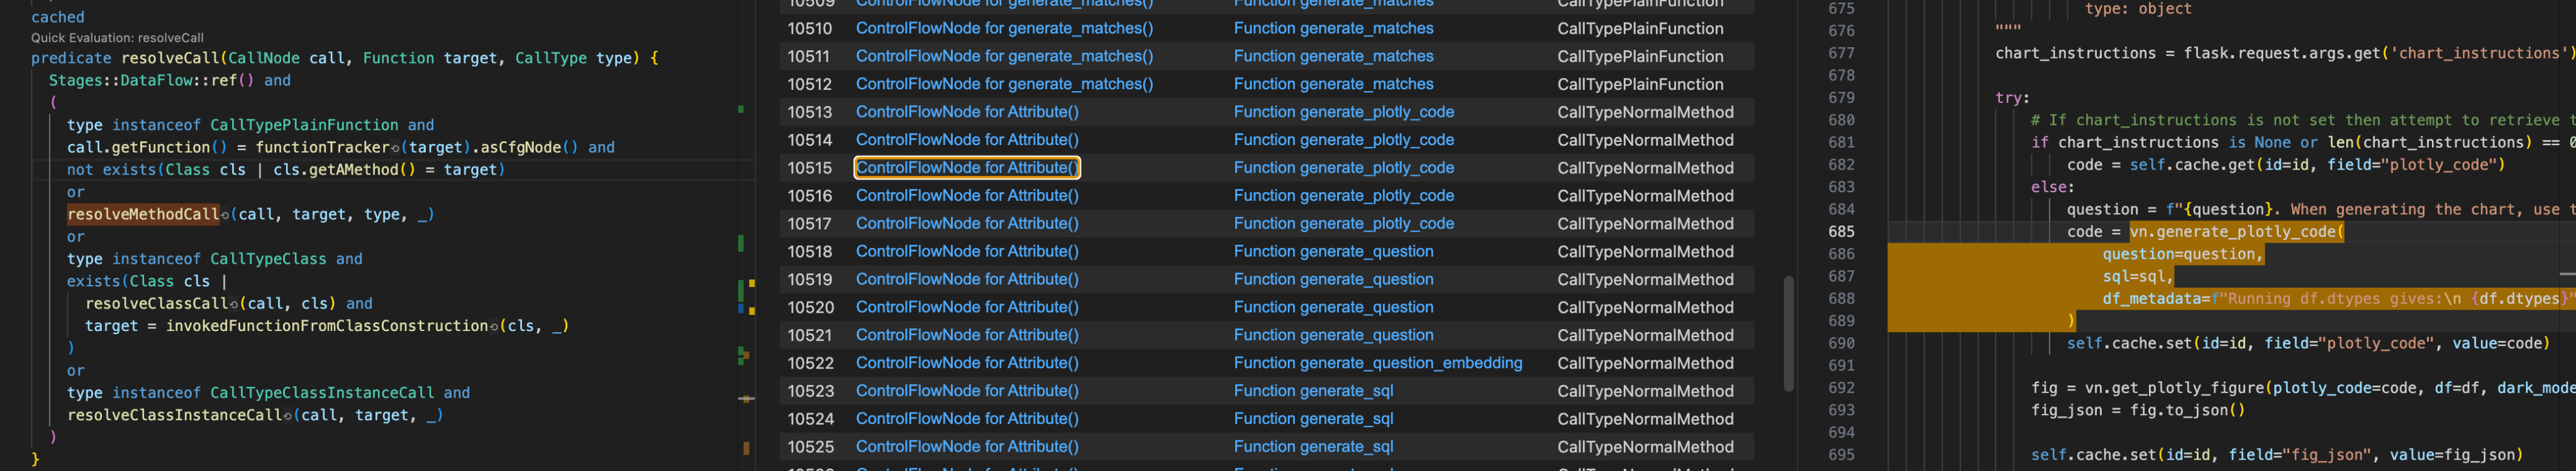The image size is (2576, 471).
Task: Open Function generate_matches link in row 10512
Action: tap(1333, 85)
